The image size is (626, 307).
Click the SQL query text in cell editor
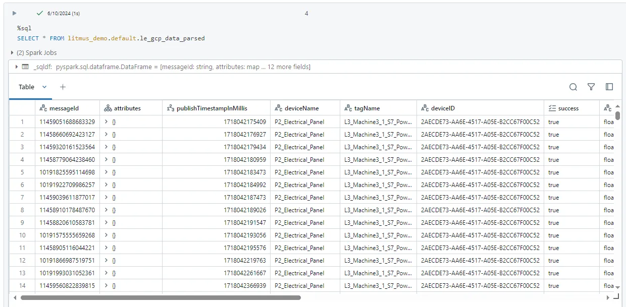(111, 38)
